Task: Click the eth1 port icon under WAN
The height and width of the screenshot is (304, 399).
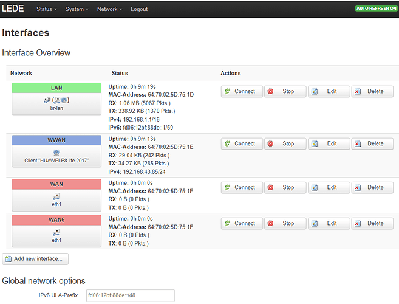Action: 56,196
